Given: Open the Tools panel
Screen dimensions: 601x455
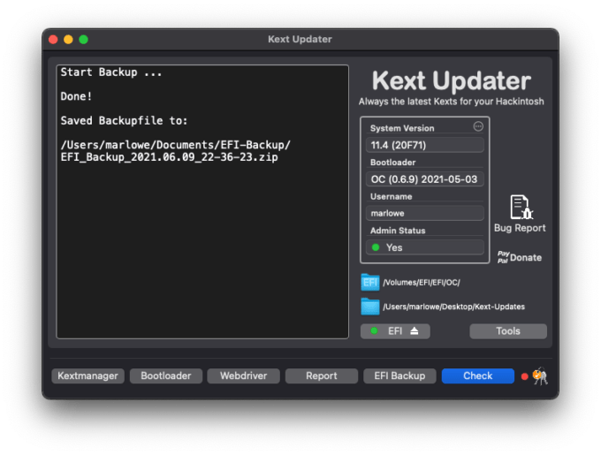Looking at the screenshot, I should coord(508,331).
